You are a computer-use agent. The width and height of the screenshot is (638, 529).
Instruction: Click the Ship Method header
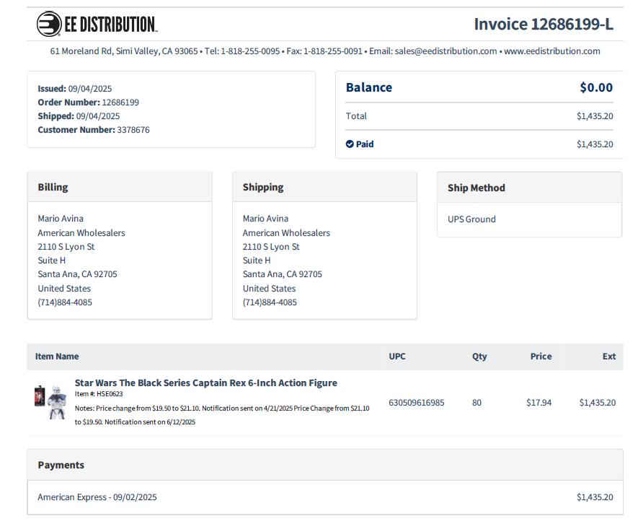click(x=529, y=188)
